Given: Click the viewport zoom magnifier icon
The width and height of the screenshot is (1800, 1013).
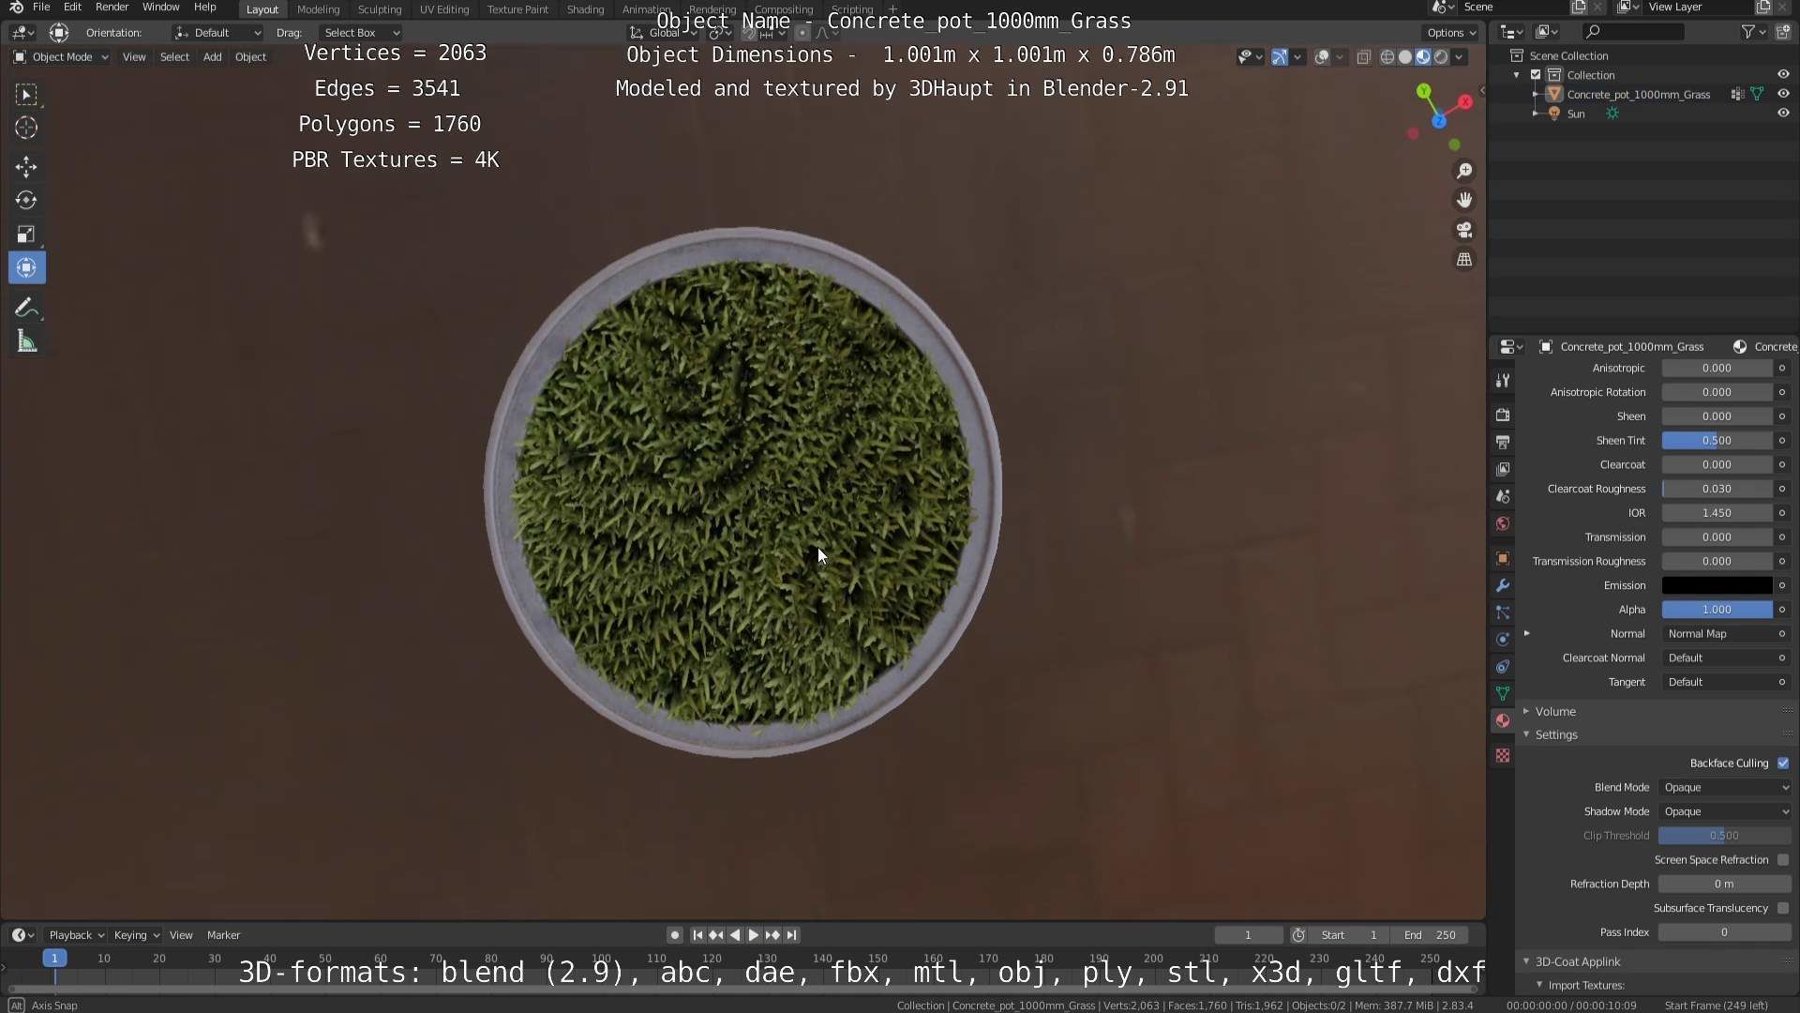Looking at the screenshot, I should (1463, 171).
